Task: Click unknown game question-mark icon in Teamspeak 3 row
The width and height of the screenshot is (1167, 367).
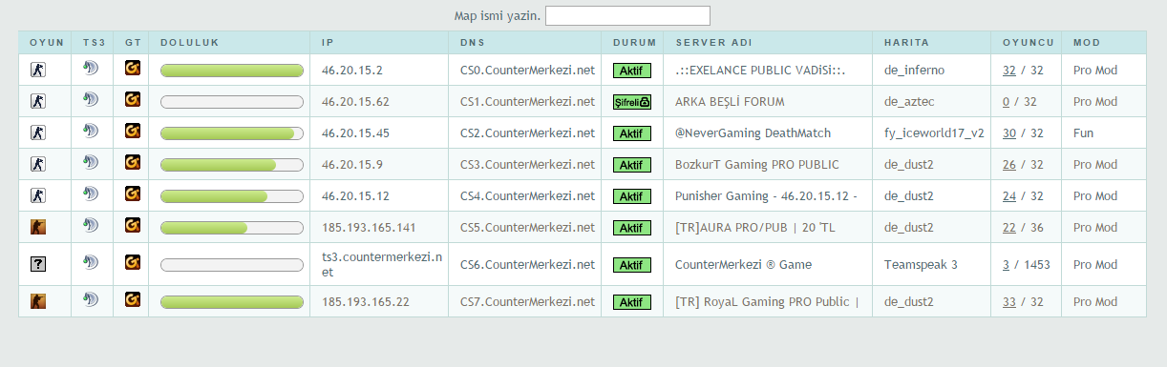Action: [x=38, y=265]
